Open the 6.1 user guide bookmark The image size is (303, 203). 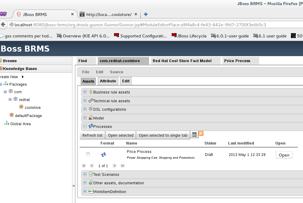(x=270, y=36)
